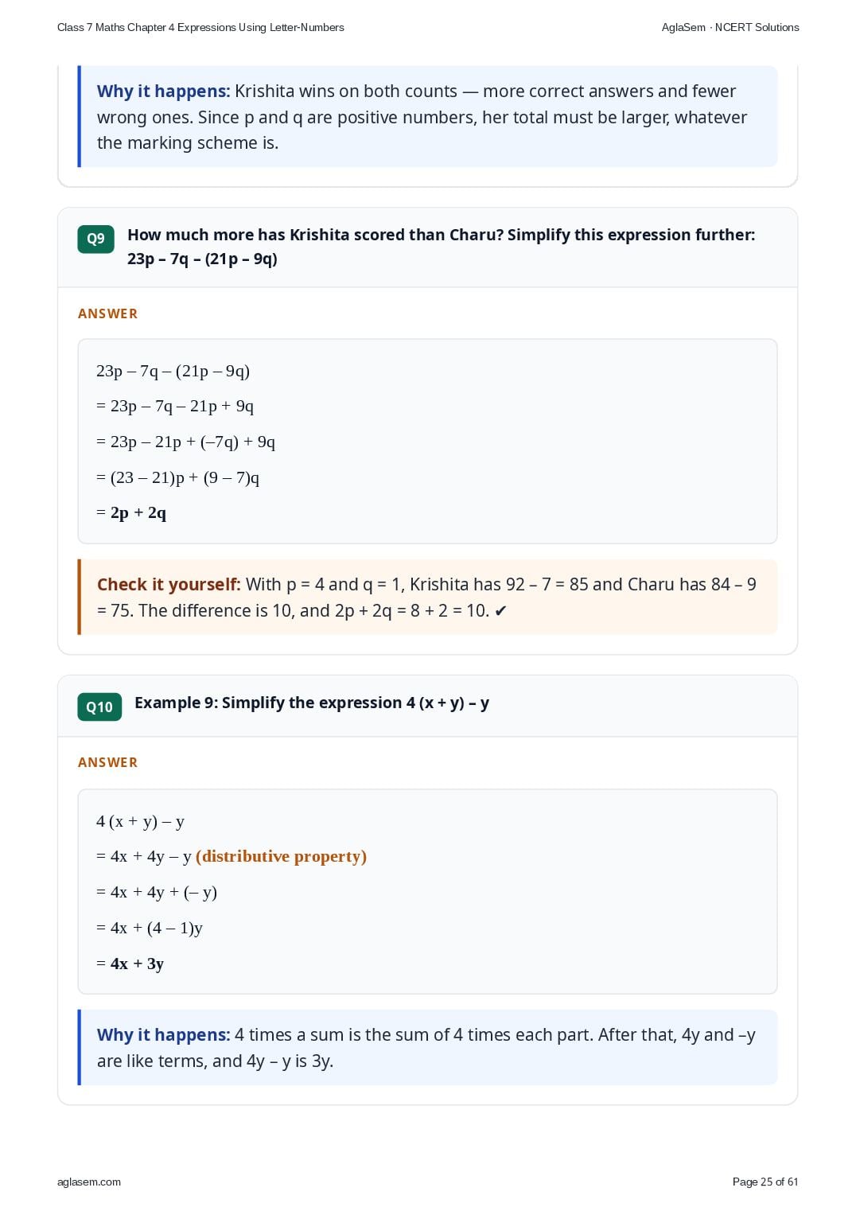Click the bottom 'Why it happens:' heading

tap(164, 1035)
